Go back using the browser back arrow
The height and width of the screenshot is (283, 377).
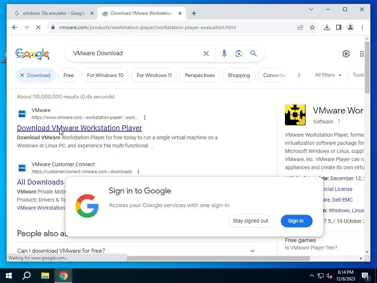tap(15, 27)
